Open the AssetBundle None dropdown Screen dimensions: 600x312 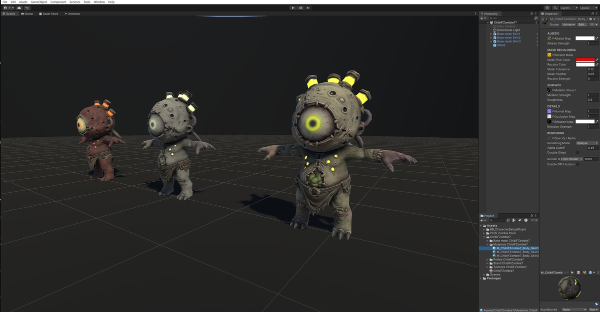(574, 310)
